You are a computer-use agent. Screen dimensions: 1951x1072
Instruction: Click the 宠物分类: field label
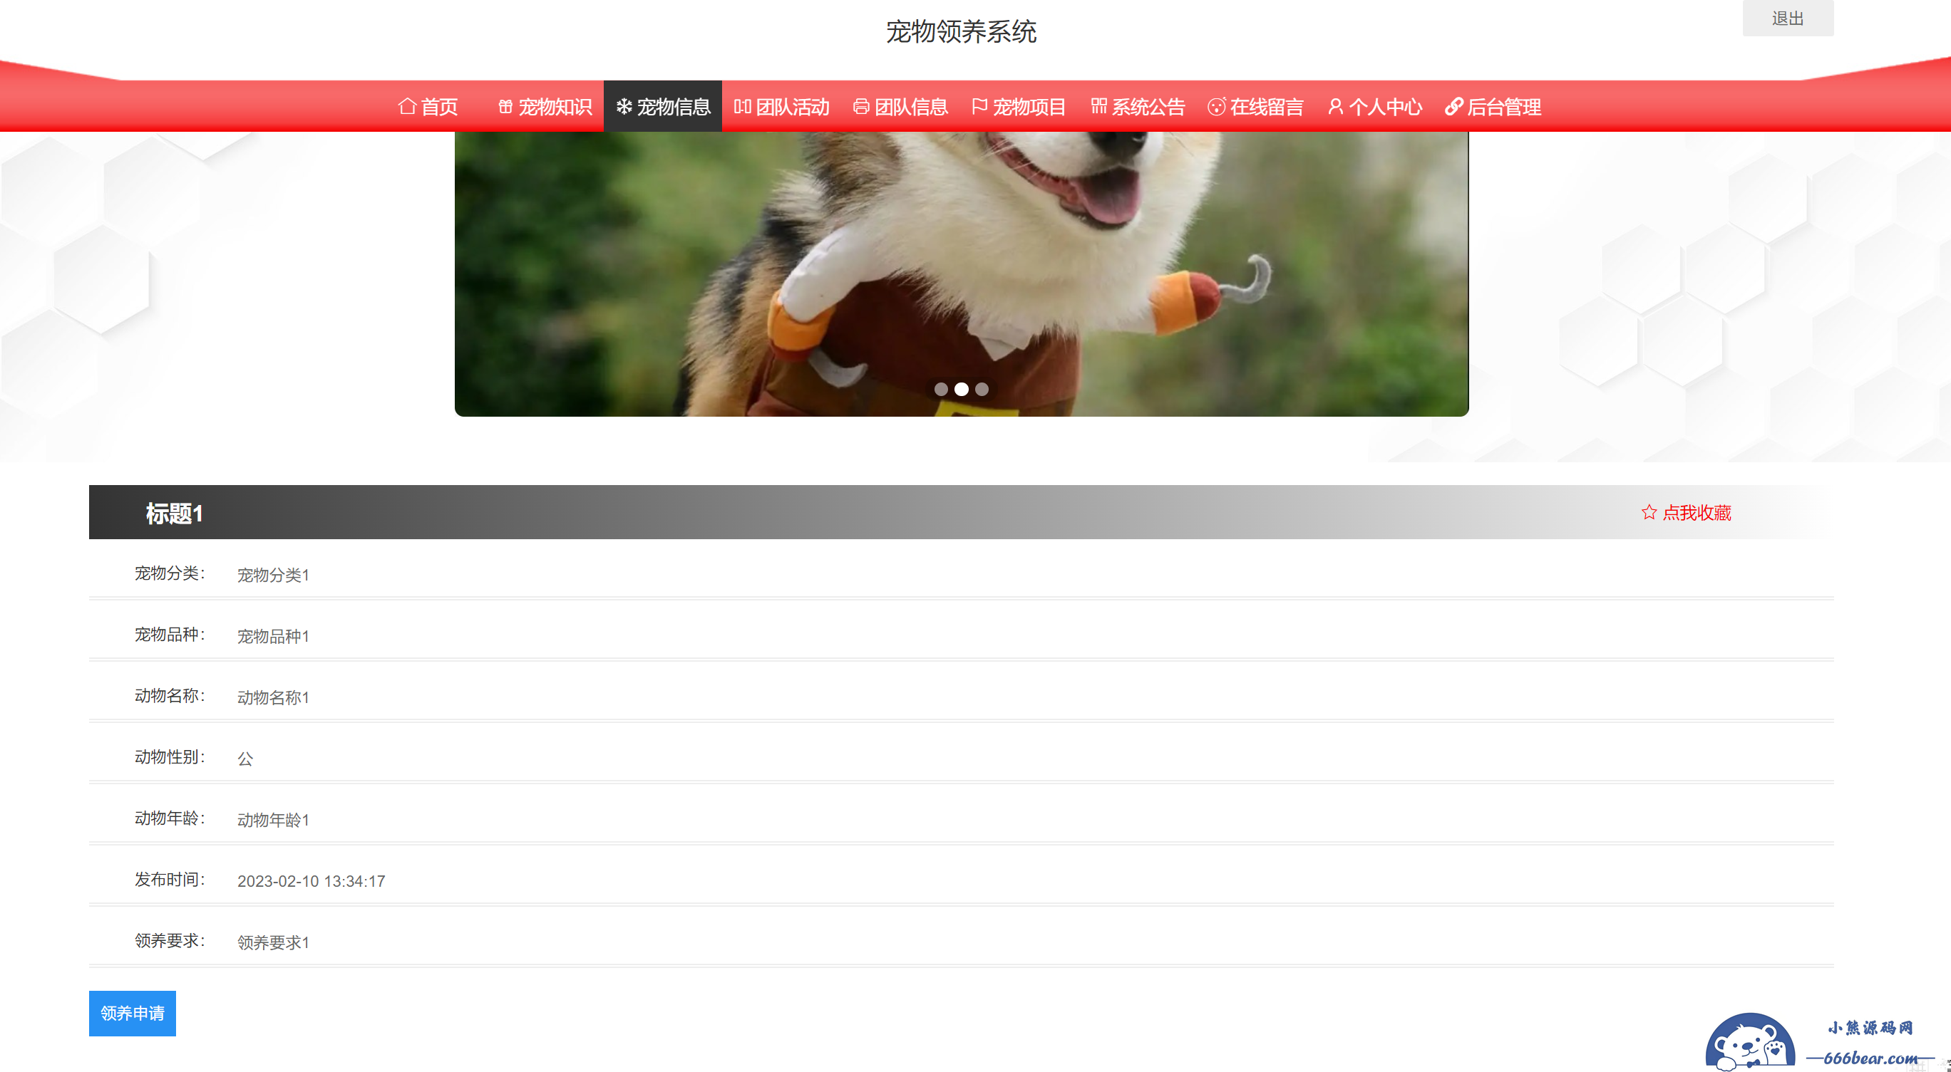coord(170,573)
